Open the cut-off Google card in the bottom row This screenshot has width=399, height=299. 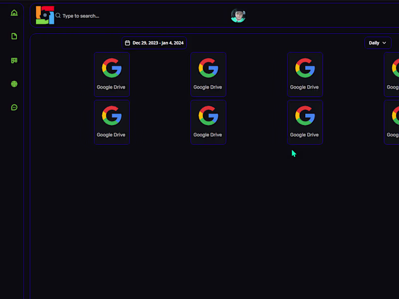(392, 122)
